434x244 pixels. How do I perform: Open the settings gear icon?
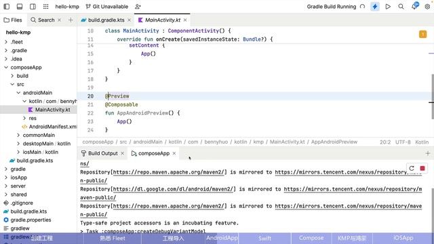point(427,7)
